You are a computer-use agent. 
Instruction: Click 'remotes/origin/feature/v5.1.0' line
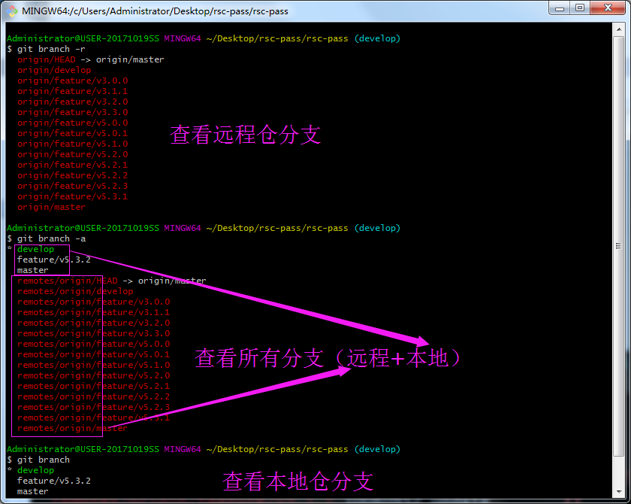(x=93, y=365)
